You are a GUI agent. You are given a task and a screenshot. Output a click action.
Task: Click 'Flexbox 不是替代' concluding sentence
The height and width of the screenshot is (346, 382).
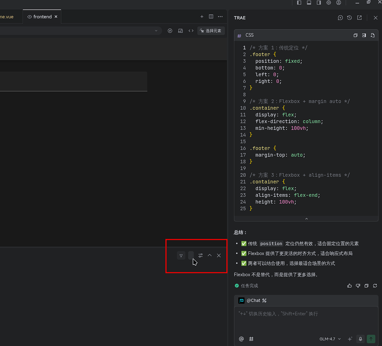click(x=276, y=275)
